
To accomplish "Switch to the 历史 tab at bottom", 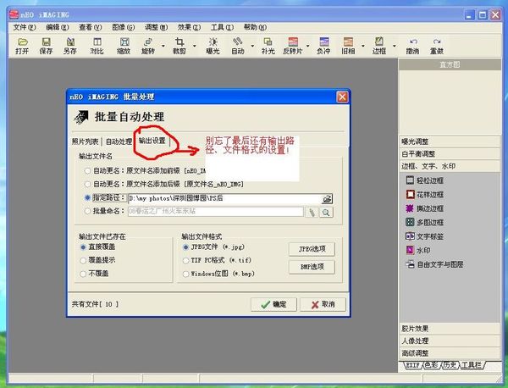I will point(449,365).
